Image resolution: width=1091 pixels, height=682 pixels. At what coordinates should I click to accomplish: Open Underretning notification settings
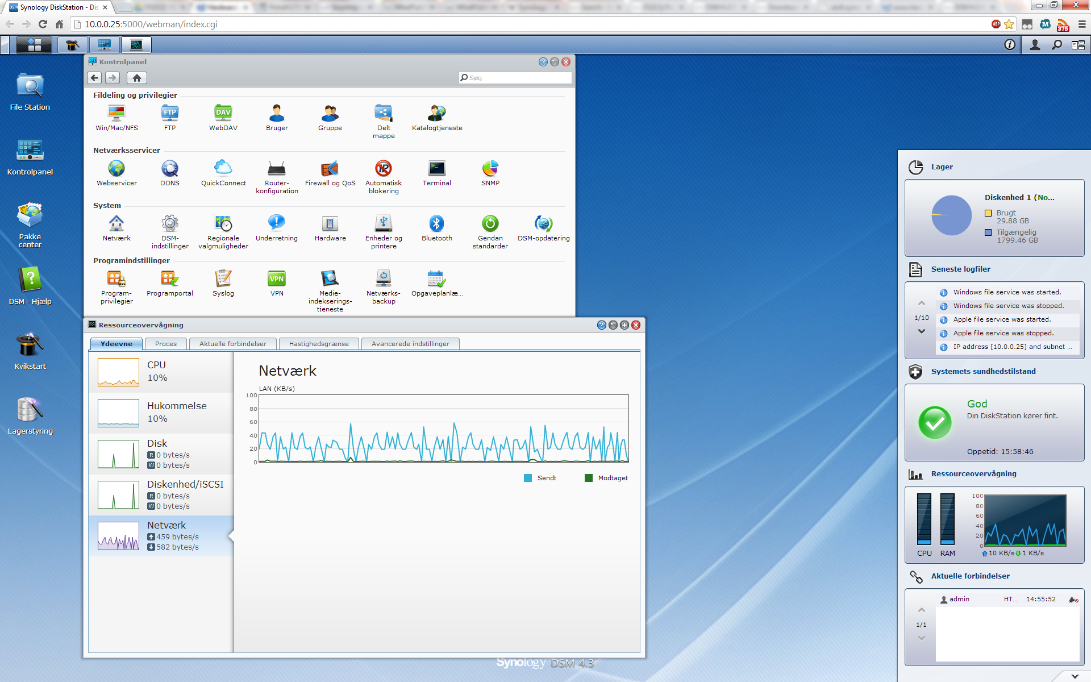(277, 228)
